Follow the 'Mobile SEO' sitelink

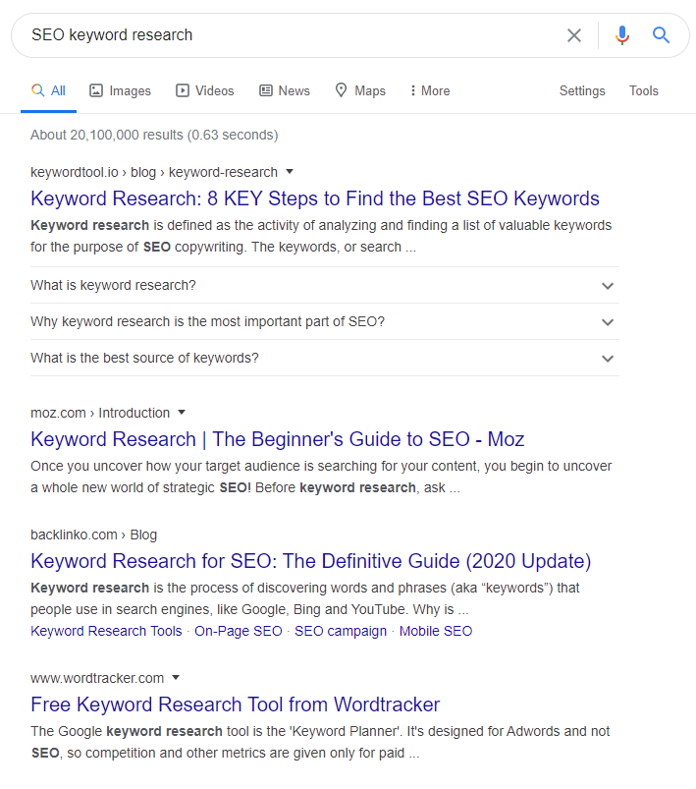pos(436,631)
